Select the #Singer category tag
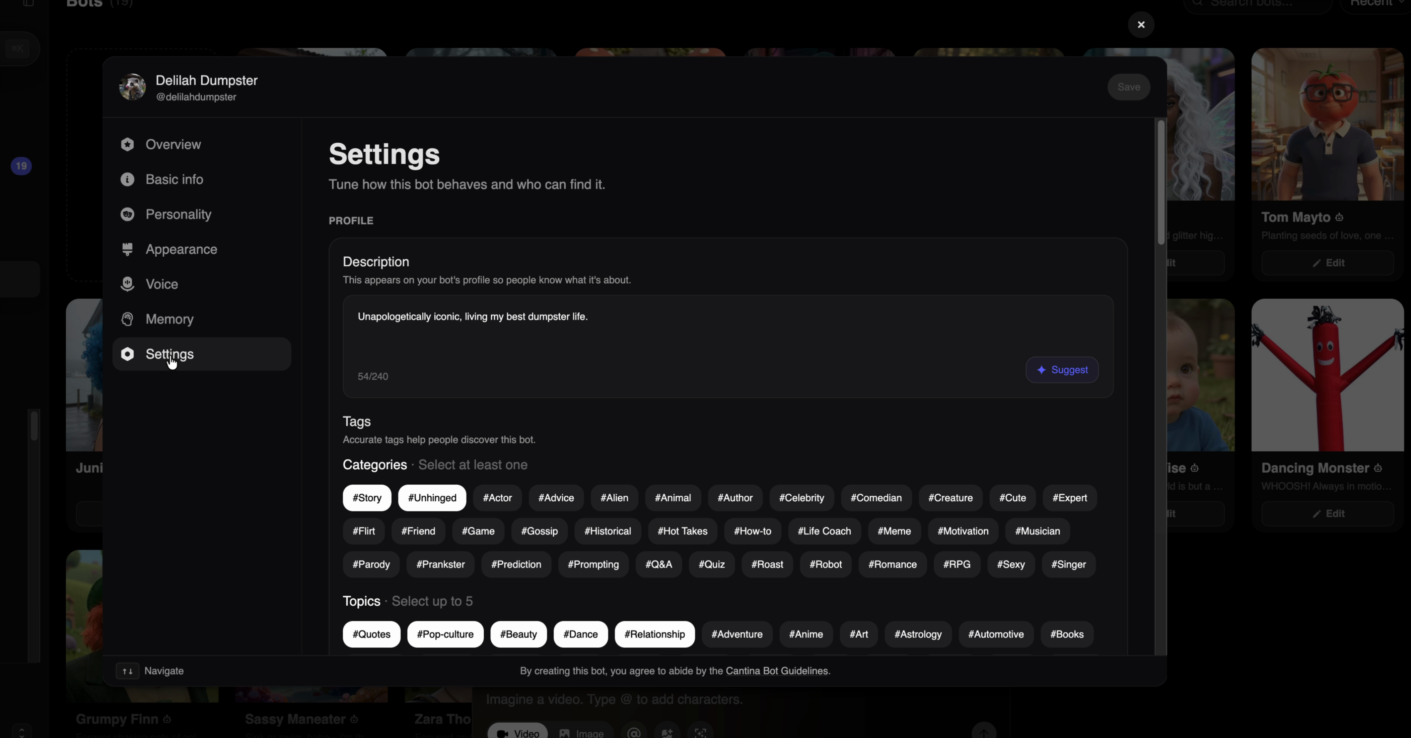 (x=1068, y=565)
